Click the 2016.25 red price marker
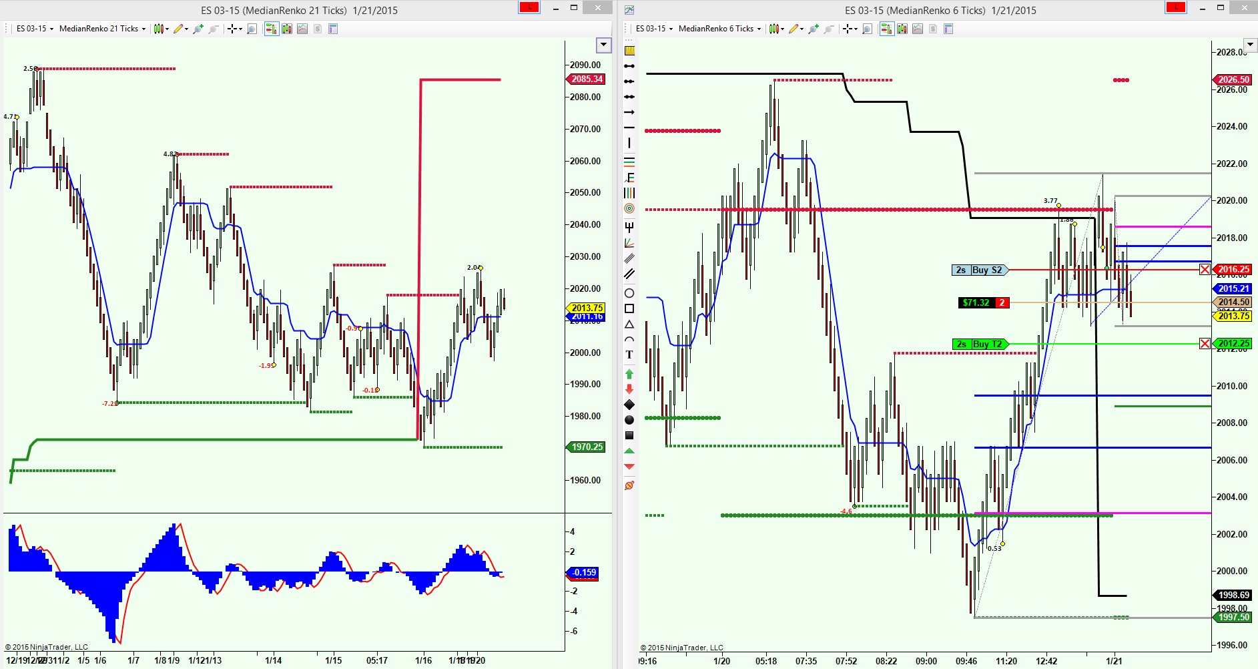The width and height of the screenshot is (1258, 669). (1233, 269)
